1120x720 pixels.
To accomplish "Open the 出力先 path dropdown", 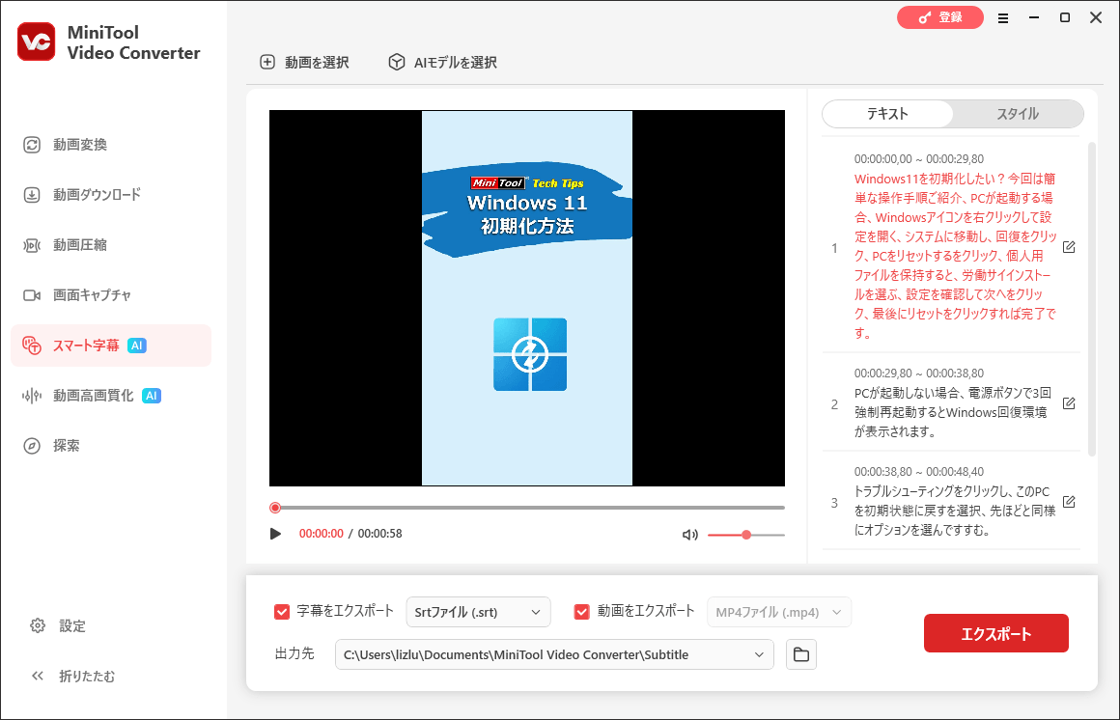I will 554,654.
